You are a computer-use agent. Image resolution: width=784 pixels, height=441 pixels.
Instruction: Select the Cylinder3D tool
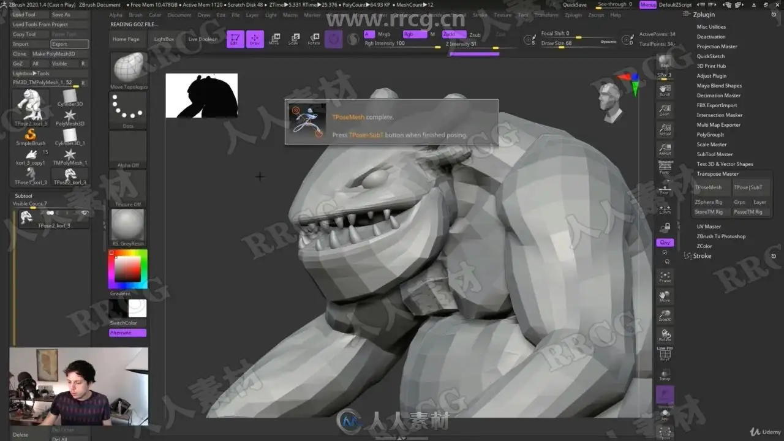(70, 97)
